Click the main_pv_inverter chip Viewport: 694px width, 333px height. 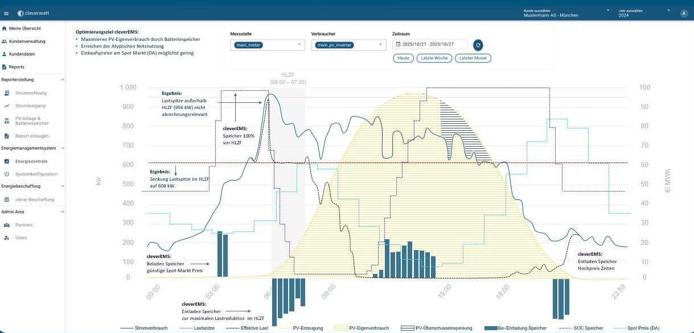[x=335, y=45]
